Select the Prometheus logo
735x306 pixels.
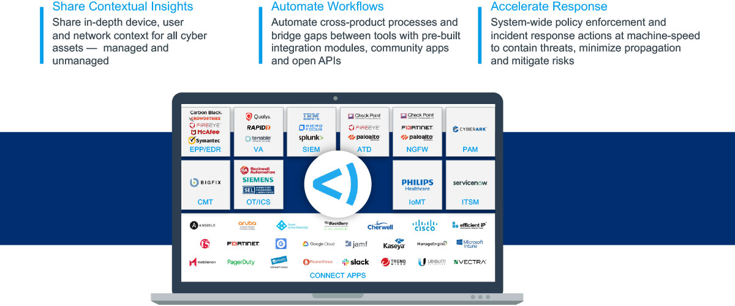[318, 262]
